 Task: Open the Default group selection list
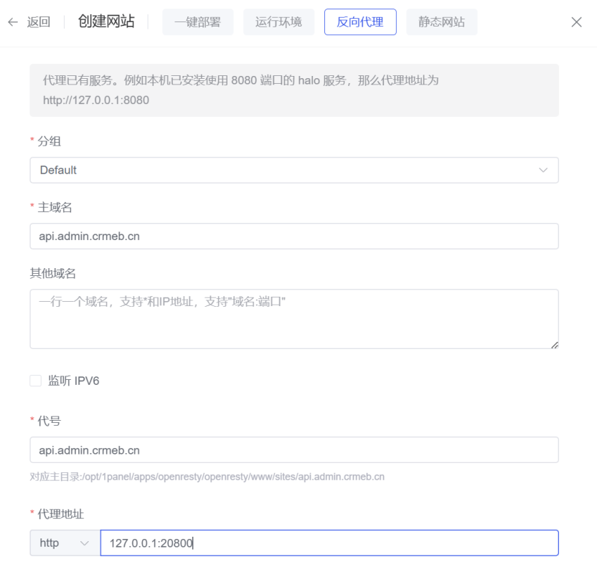[x=293, y=170]
